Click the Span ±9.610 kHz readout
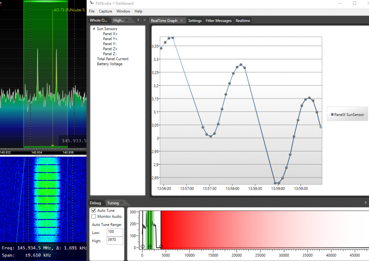Image resolution: width=369 pixels, height=261 pixels. point(26,255)
